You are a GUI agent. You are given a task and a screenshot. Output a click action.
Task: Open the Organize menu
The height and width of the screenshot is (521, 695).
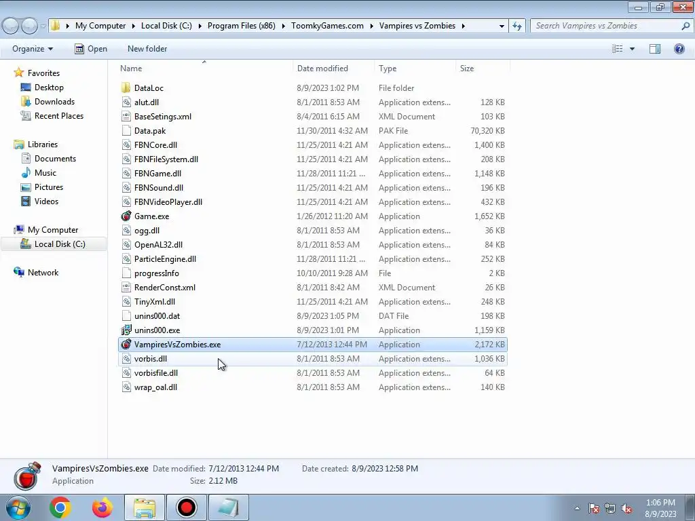tap(33, 49)
